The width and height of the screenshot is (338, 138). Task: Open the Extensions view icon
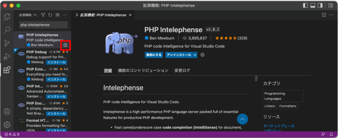(7, 69)
